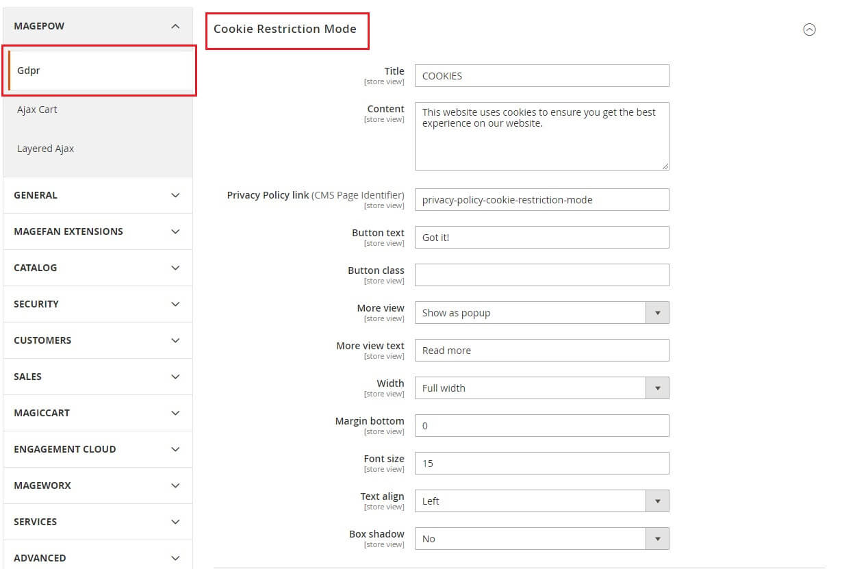Screen dimensions: 842x569
Task: Click the Title input field
Action: point(541,76)
